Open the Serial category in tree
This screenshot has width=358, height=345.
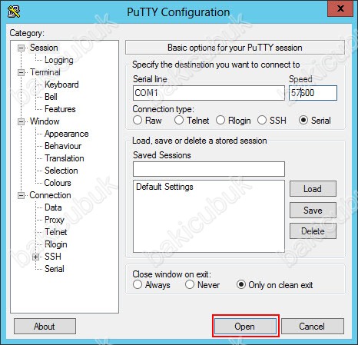55,269
